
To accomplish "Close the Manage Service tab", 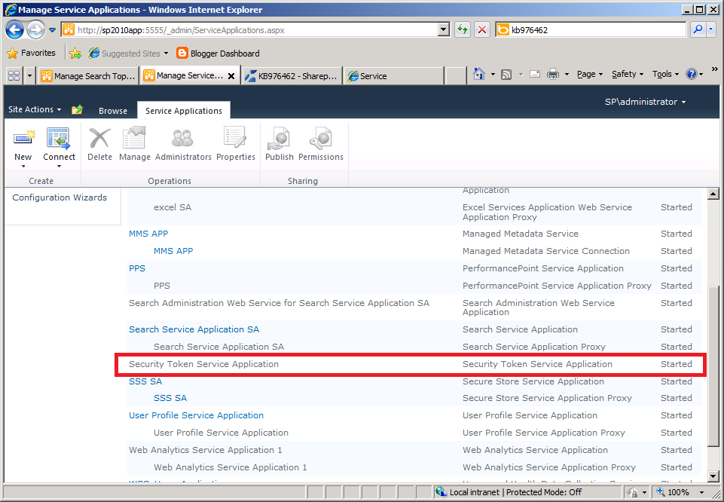I will [x=231, y=76].
